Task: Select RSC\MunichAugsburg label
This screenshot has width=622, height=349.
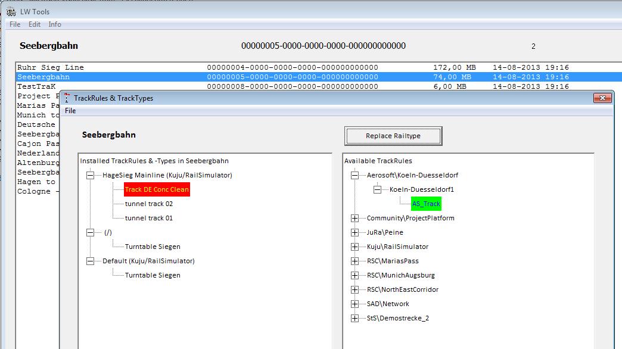Action: point(400,275)
